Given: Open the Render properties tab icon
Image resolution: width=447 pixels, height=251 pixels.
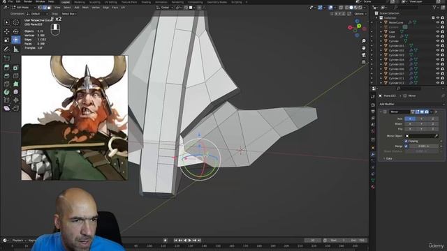Looking at the screenshot, I should pos(373,105).
